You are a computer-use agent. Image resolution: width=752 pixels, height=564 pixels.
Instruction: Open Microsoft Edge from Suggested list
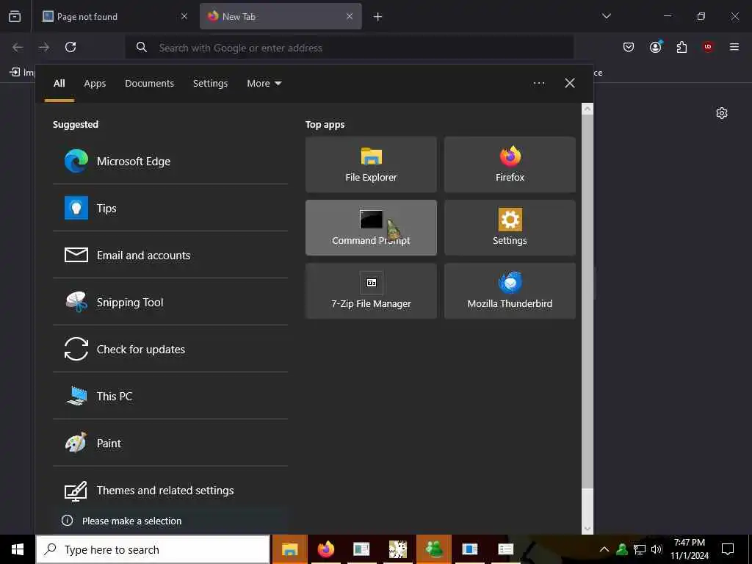pos(170,161)
